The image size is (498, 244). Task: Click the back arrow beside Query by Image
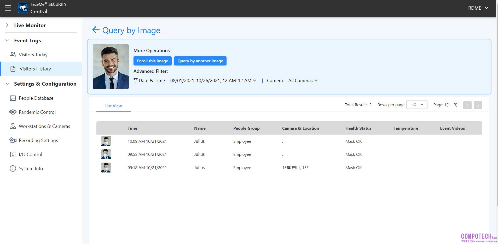coord(96,30)
